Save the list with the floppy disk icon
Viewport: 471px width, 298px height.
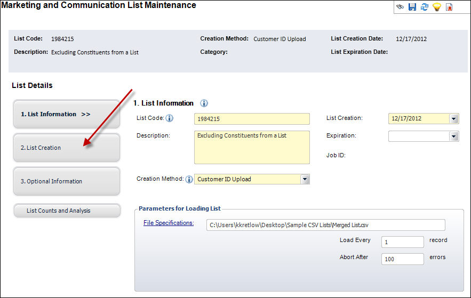(x=412, y=7)
